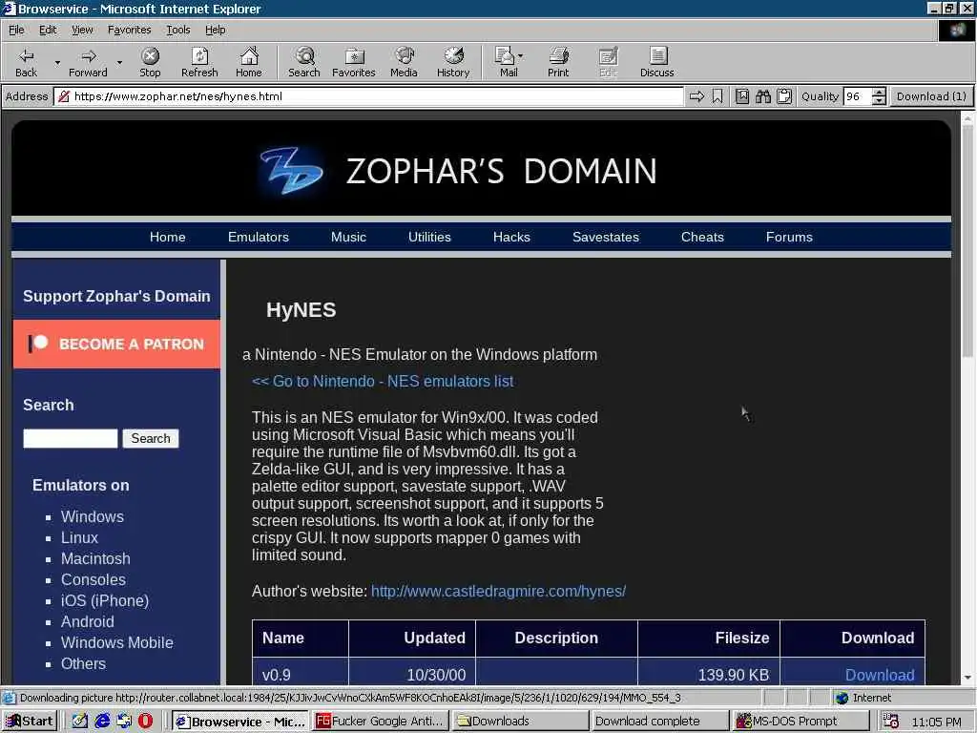Viewport: 977px width, 733px height.
Task: Open Savestates in site navigation
Action: coord(606,237)
